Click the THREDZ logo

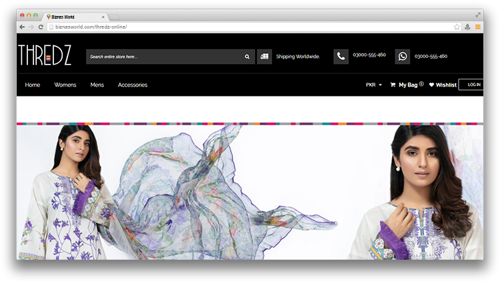pyautogui.click(x=45, y=55)
